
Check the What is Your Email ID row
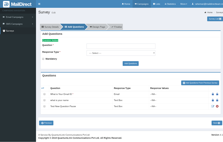point(44,94)
